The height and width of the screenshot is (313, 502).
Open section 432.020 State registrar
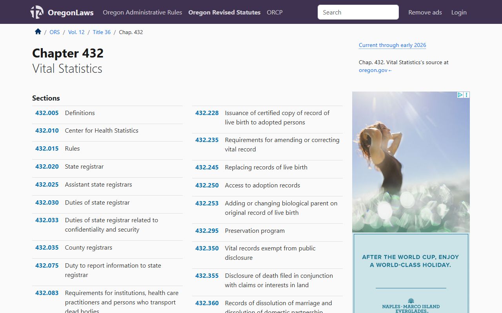pyautogui.click(x=47, y=166)
